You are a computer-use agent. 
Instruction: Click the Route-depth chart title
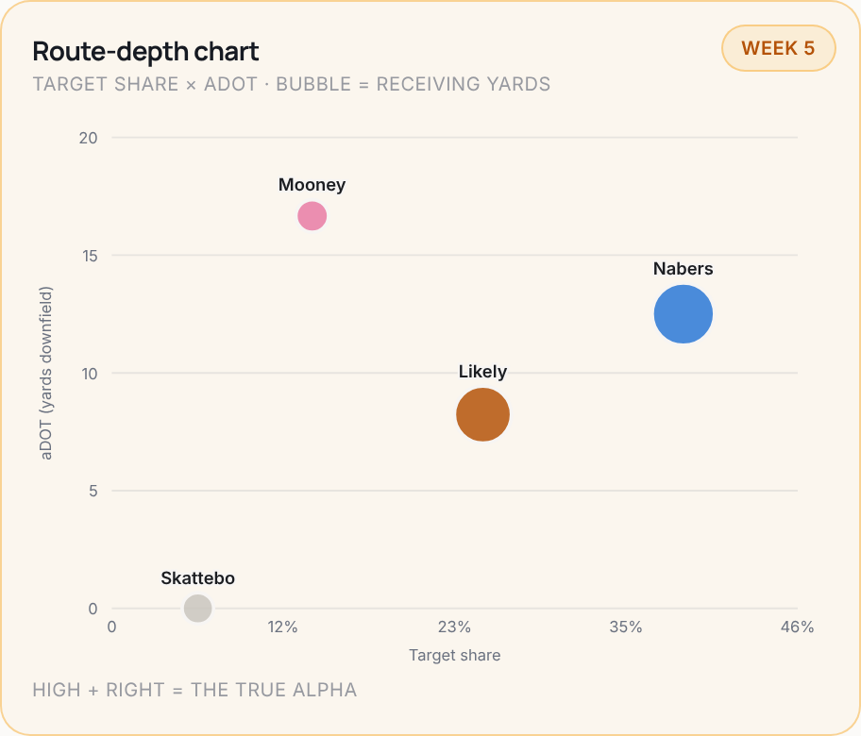(145, 52)
